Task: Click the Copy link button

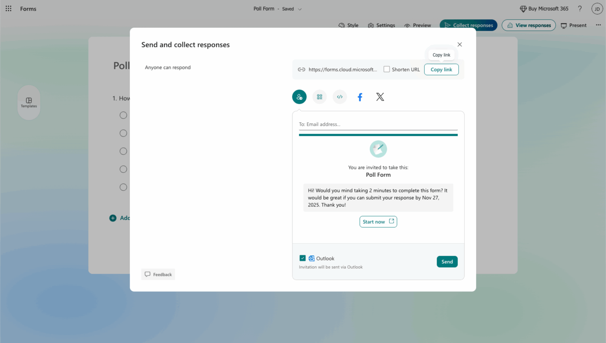Action: [x=441, y=69]
